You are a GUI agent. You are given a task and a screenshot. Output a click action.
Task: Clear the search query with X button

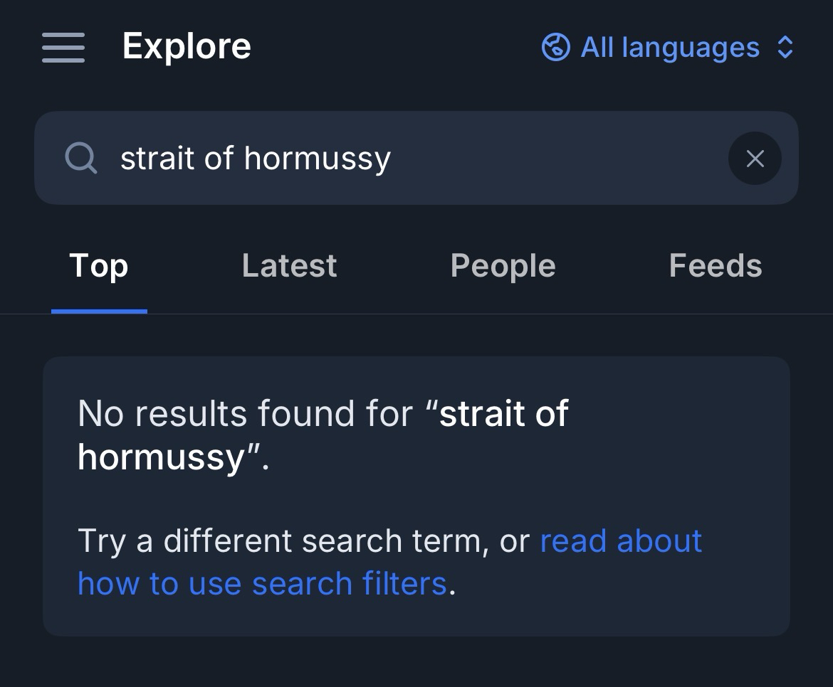coord(755,159)
